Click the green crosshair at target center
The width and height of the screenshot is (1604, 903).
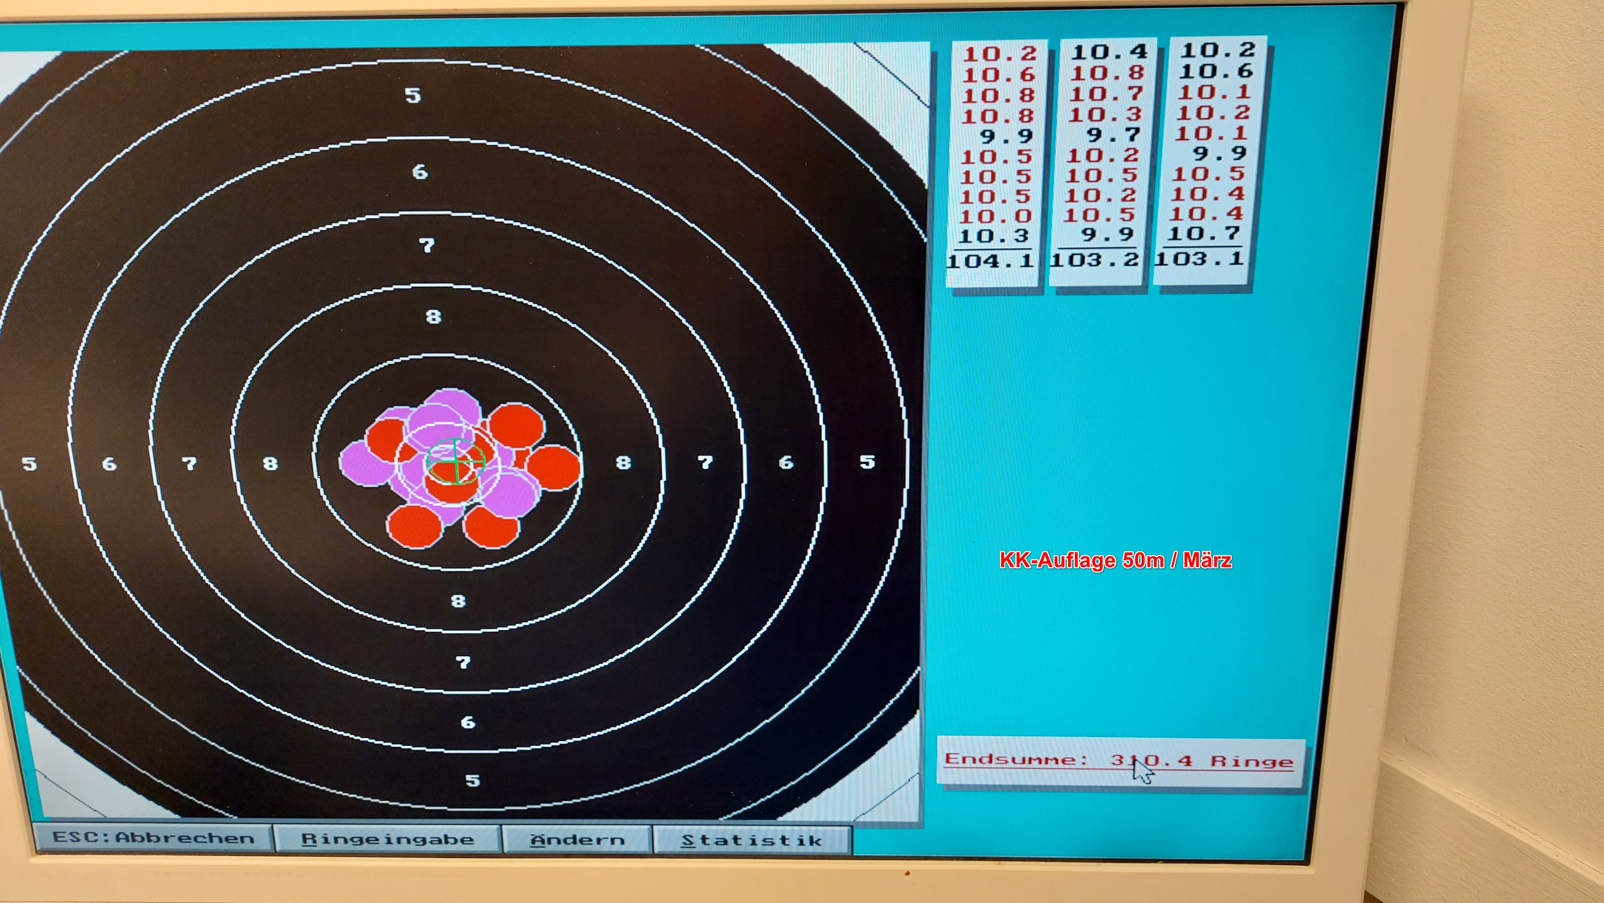456,461
